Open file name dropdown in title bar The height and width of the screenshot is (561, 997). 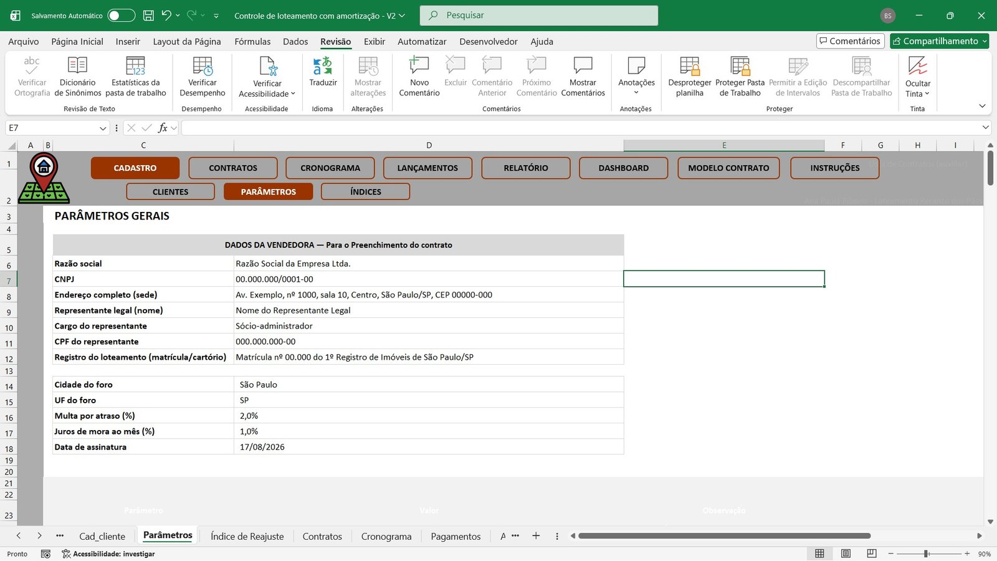(402, 16)
